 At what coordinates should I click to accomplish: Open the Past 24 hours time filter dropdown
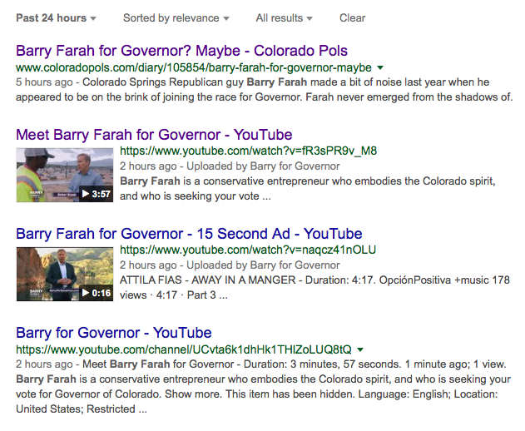(x=55, y=18)
